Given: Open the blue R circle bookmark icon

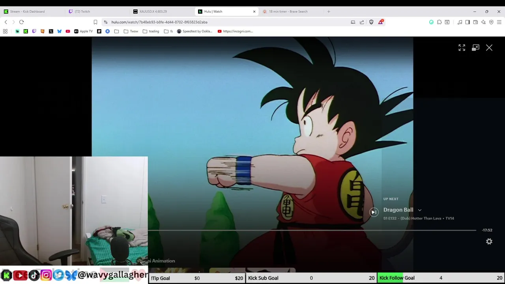Looking at the screenshot, I should coord(107,31).
